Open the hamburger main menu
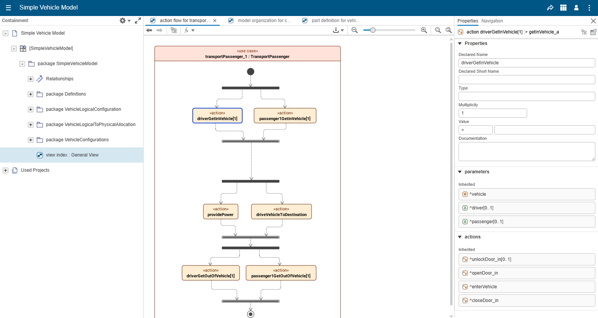The width and height of the screenshot is (598, 318). [x=8, y=8]
